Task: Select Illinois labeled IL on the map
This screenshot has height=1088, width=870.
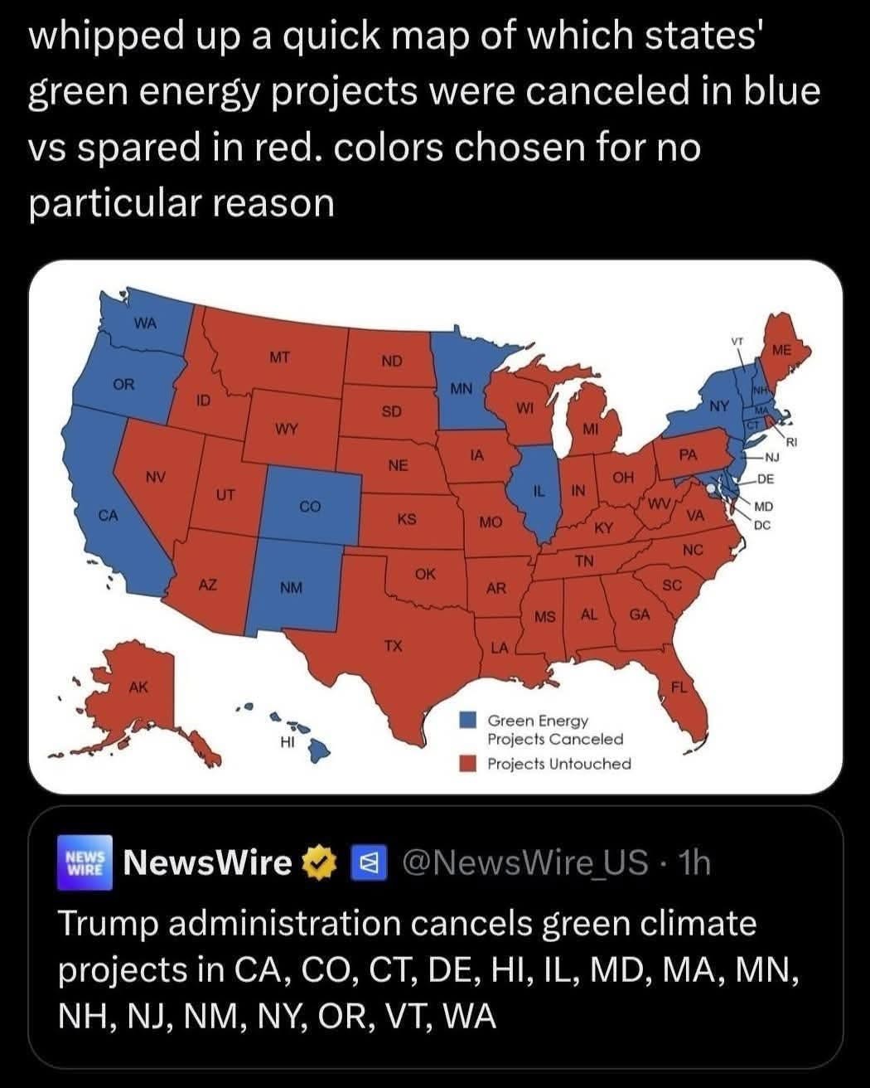Action: click(x=538, y=498)
